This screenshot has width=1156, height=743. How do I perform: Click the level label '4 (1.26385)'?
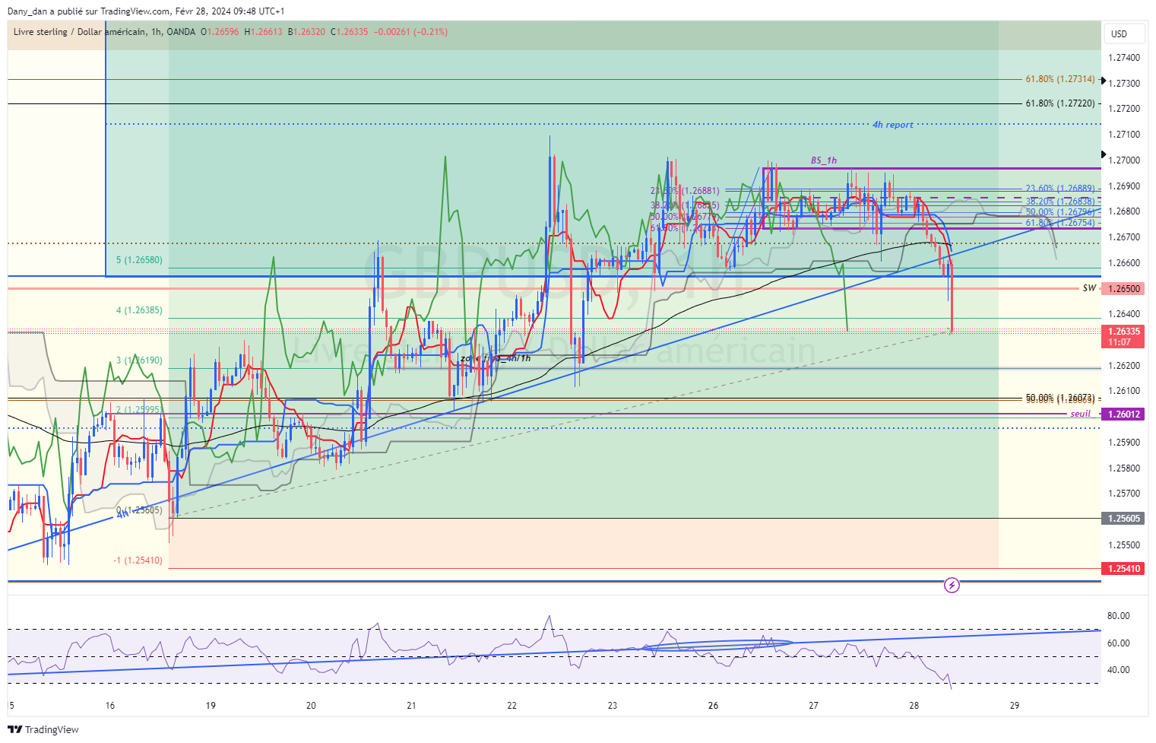tap(139, 310)
